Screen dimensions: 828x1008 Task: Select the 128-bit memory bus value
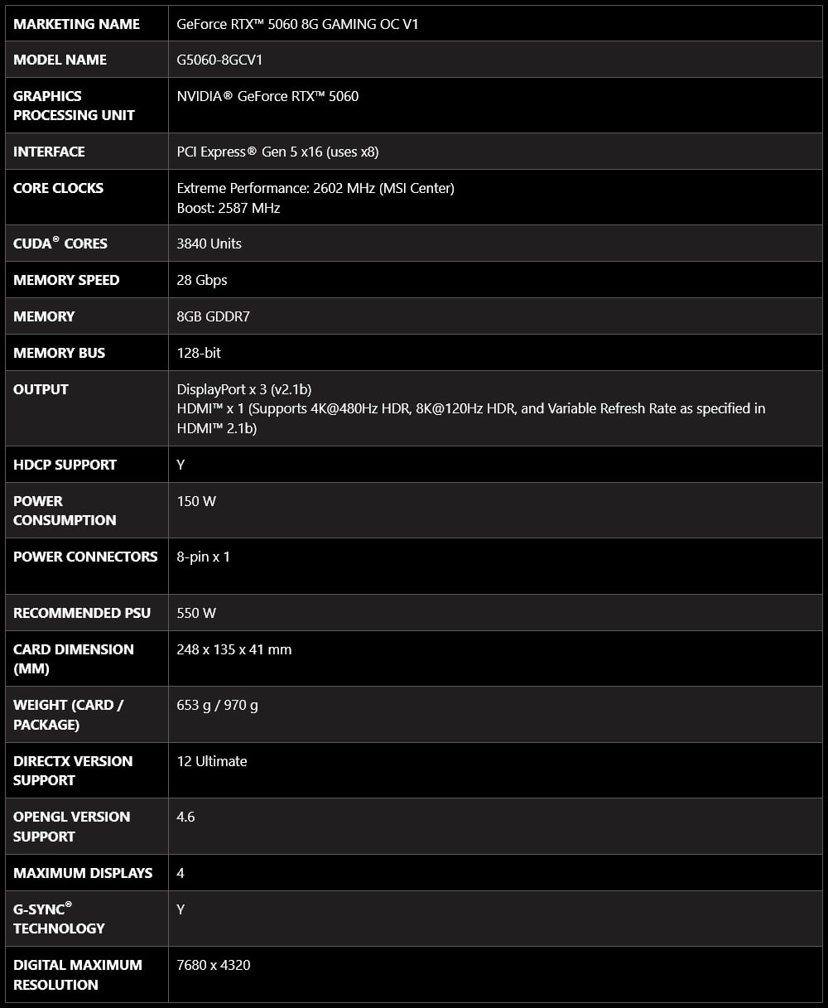tap(200, 353)
